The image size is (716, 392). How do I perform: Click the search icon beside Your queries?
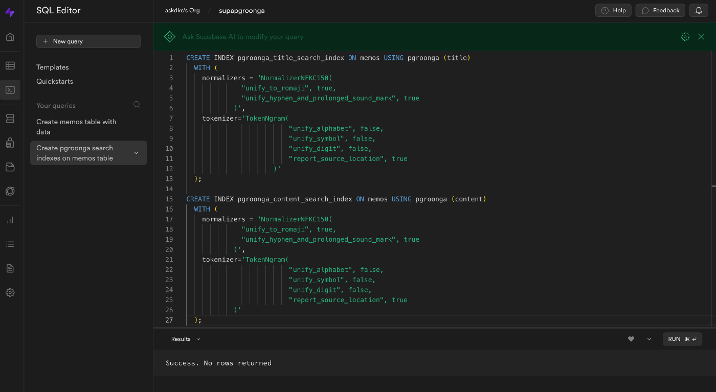137,105
